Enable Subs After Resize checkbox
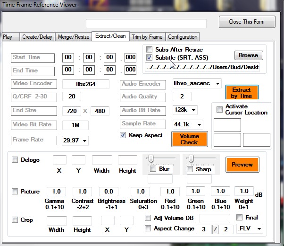The width and height of the screenshot is (284, 246). 150,49
